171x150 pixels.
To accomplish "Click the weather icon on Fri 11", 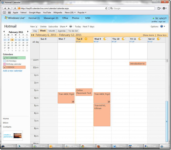I will 140,39.
